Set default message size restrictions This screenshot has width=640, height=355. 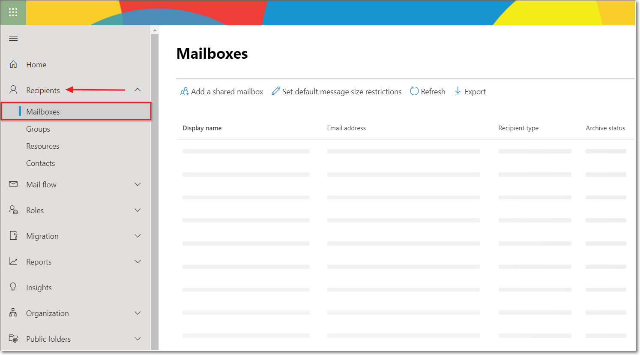click(336, 91)
